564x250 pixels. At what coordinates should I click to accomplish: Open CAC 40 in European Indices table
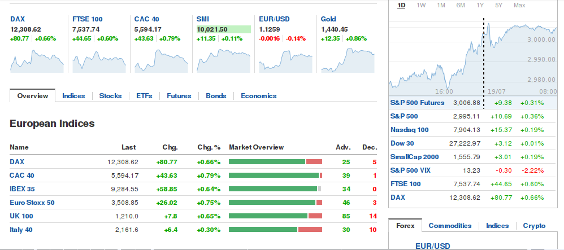click(x=22, y=176)
